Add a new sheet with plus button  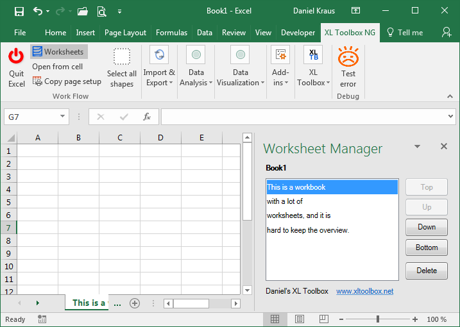click(x=135, y=303)
